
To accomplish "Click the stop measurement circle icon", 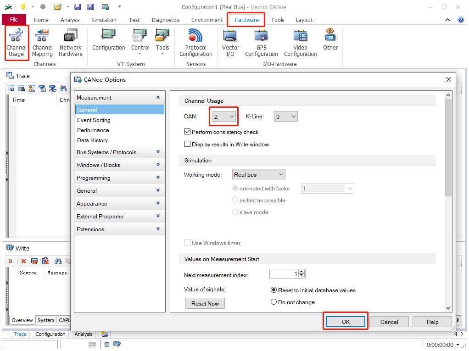I will 43,6.
